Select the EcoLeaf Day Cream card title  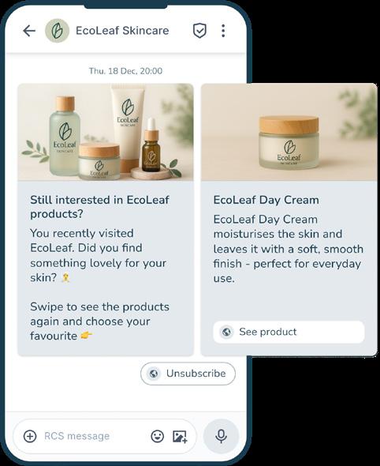click(266, 200)
